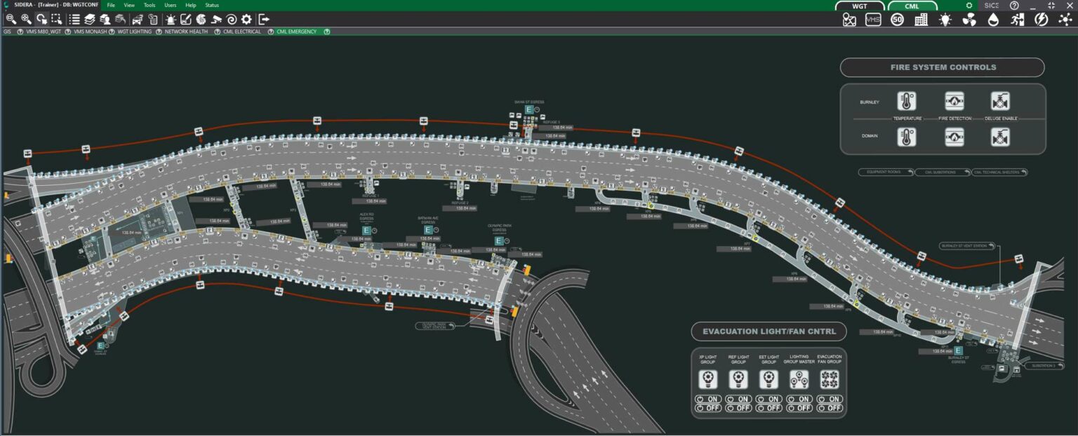
Task: Open the layers stack icon in toolbar
Action: (90, 19)
